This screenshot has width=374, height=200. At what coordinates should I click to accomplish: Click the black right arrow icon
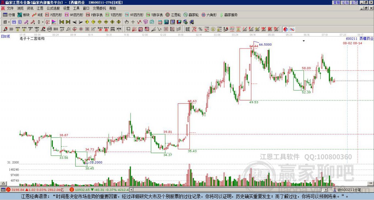[x=81, y=22]
